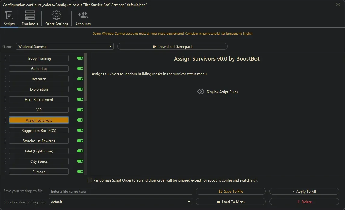345x210 pixels.
Task: Click the Download Gamepack button
Action: point(172,47)
